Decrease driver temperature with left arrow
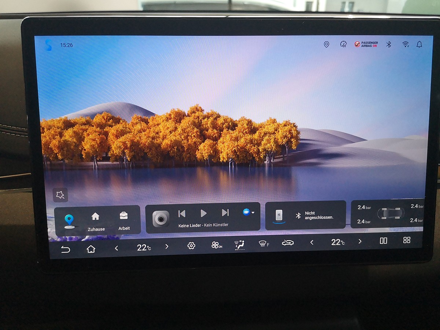This screenshot has width=440, height=330. click(x=117, y=248)
